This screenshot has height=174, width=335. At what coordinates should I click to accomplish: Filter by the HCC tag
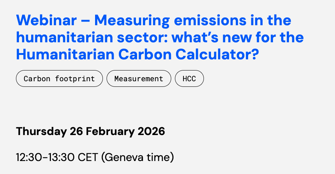pyautogui.click(x=189, y=79)
